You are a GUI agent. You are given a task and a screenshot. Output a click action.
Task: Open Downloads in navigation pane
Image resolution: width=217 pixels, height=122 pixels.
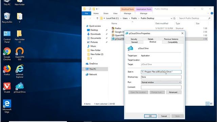[96, 34]
